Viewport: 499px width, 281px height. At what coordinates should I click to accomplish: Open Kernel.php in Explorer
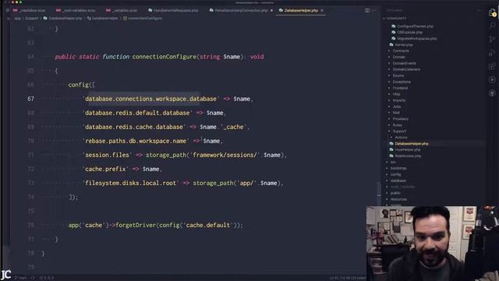[x=404, y=45]
